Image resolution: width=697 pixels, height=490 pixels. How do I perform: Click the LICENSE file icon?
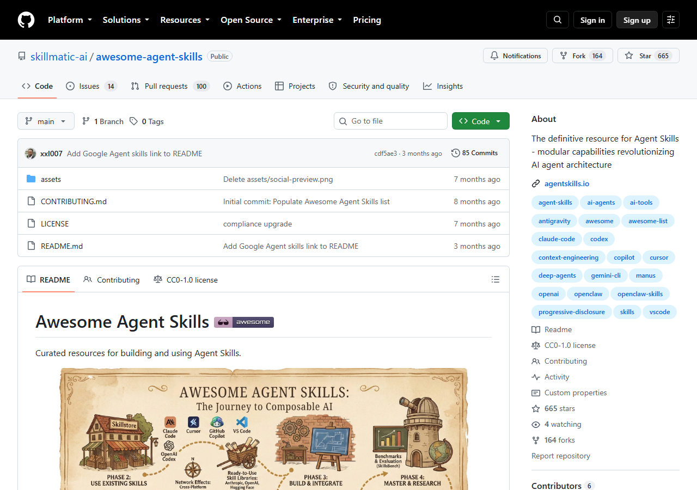(31, 224)
